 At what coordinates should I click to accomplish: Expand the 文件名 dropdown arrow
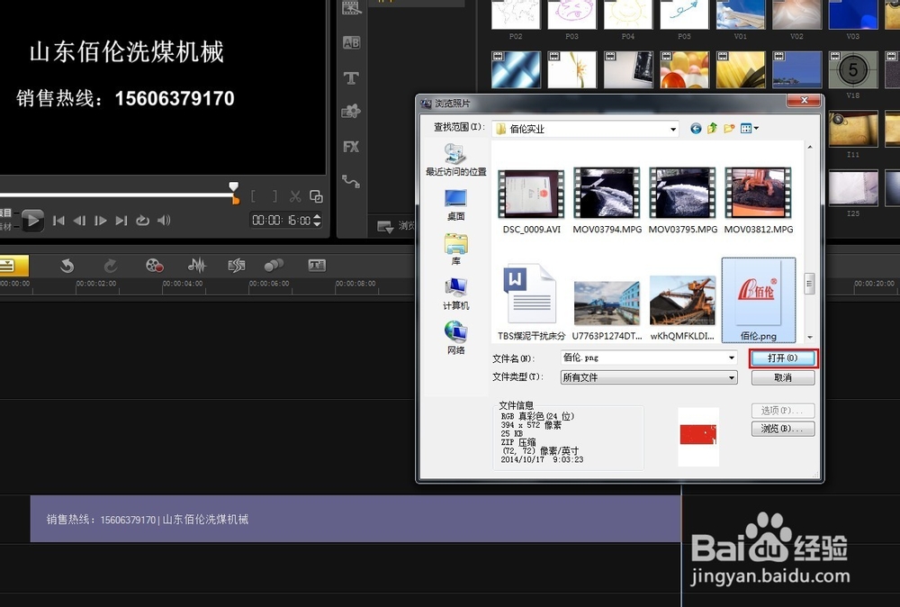pos(731,358)
